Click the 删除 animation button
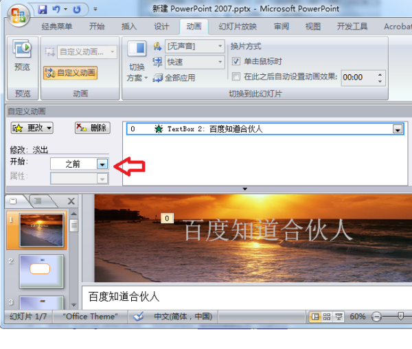This screenshot has height=349, width=412. pos(92,128)
